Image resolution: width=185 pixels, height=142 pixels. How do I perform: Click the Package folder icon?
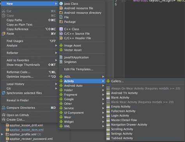(x=61, y=22)
